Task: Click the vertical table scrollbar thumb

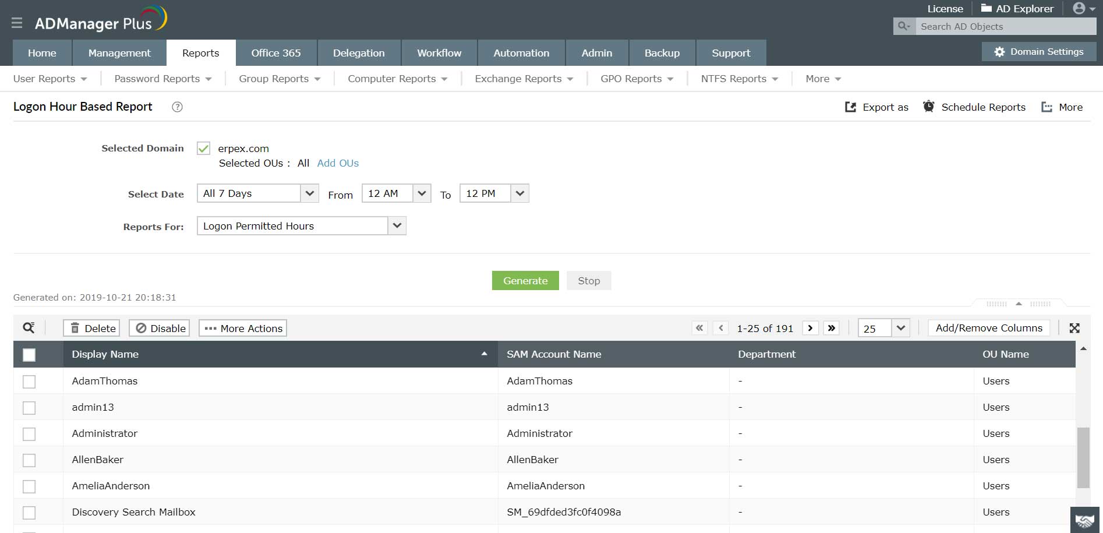Action: (x=1083, y=458)
